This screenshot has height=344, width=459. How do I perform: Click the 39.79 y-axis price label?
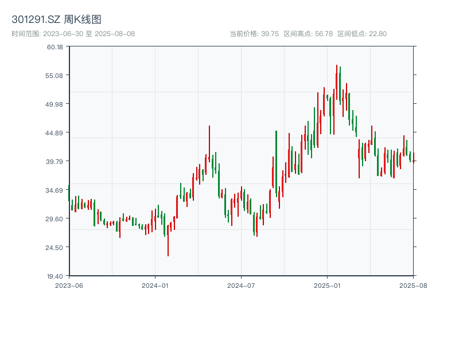pos(55,161)
